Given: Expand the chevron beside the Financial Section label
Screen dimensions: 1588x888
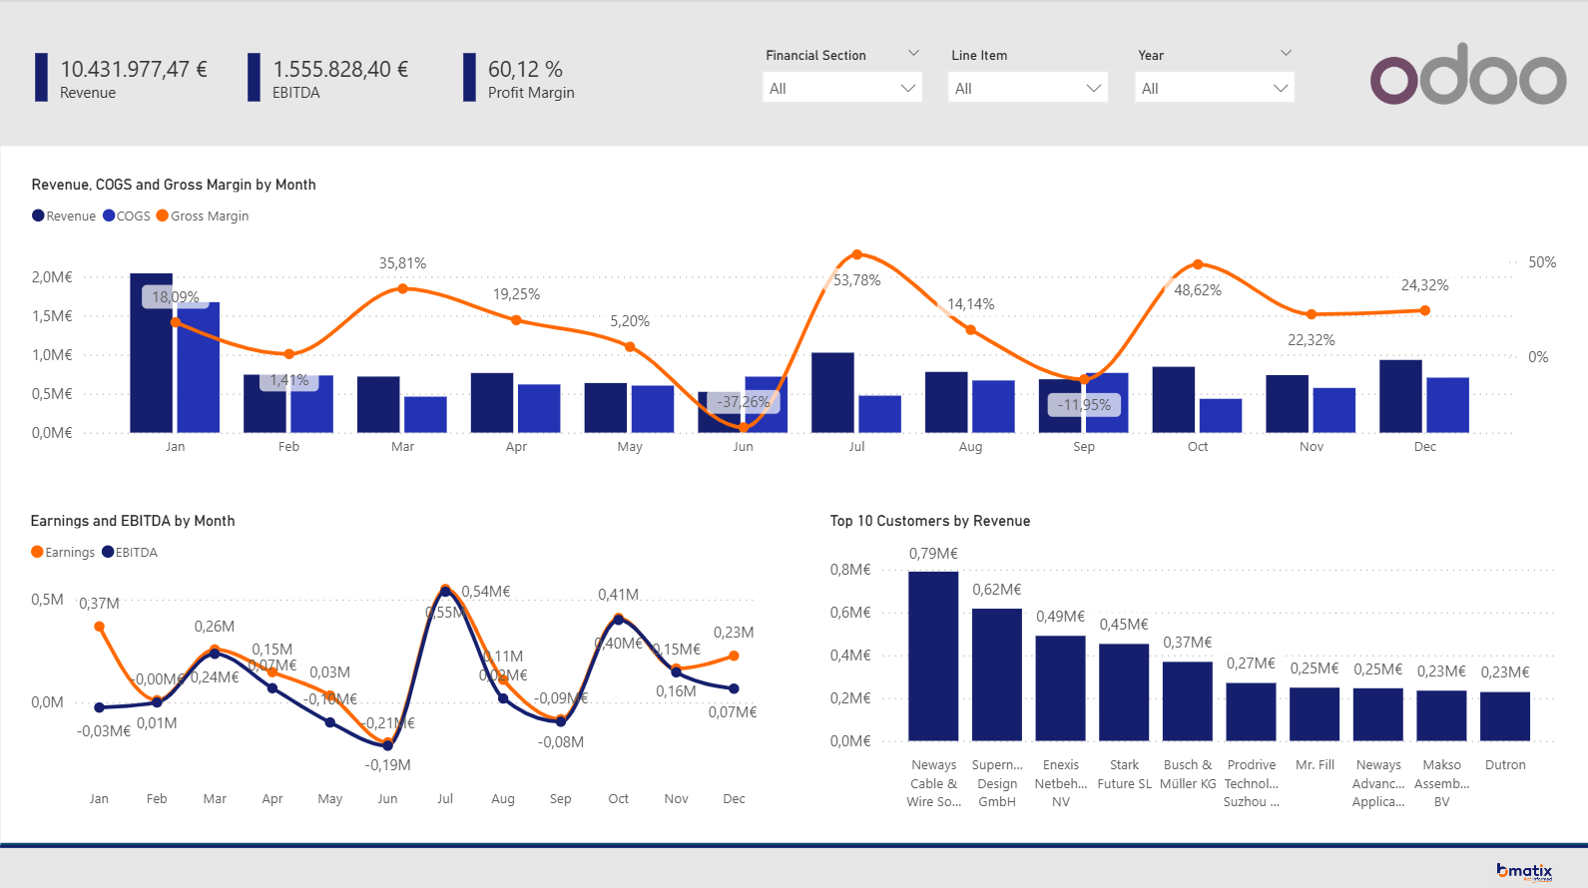Looking at the screenshot, I should tap(913, 53).
